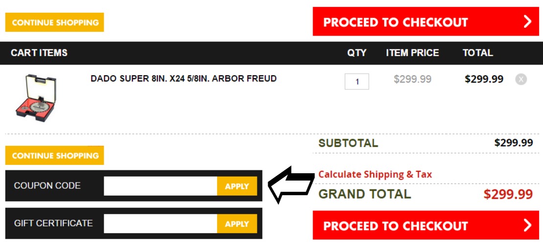Click the chevron on top Proceed to Checkout
Viewport: 543px width, 244px height.
(527, 21)
